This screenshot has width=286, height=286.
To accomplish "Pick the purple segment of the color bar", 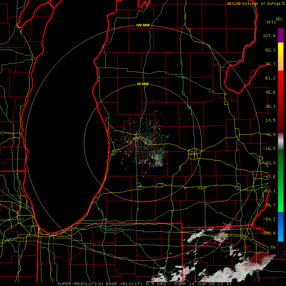I will tap(281, 35).
